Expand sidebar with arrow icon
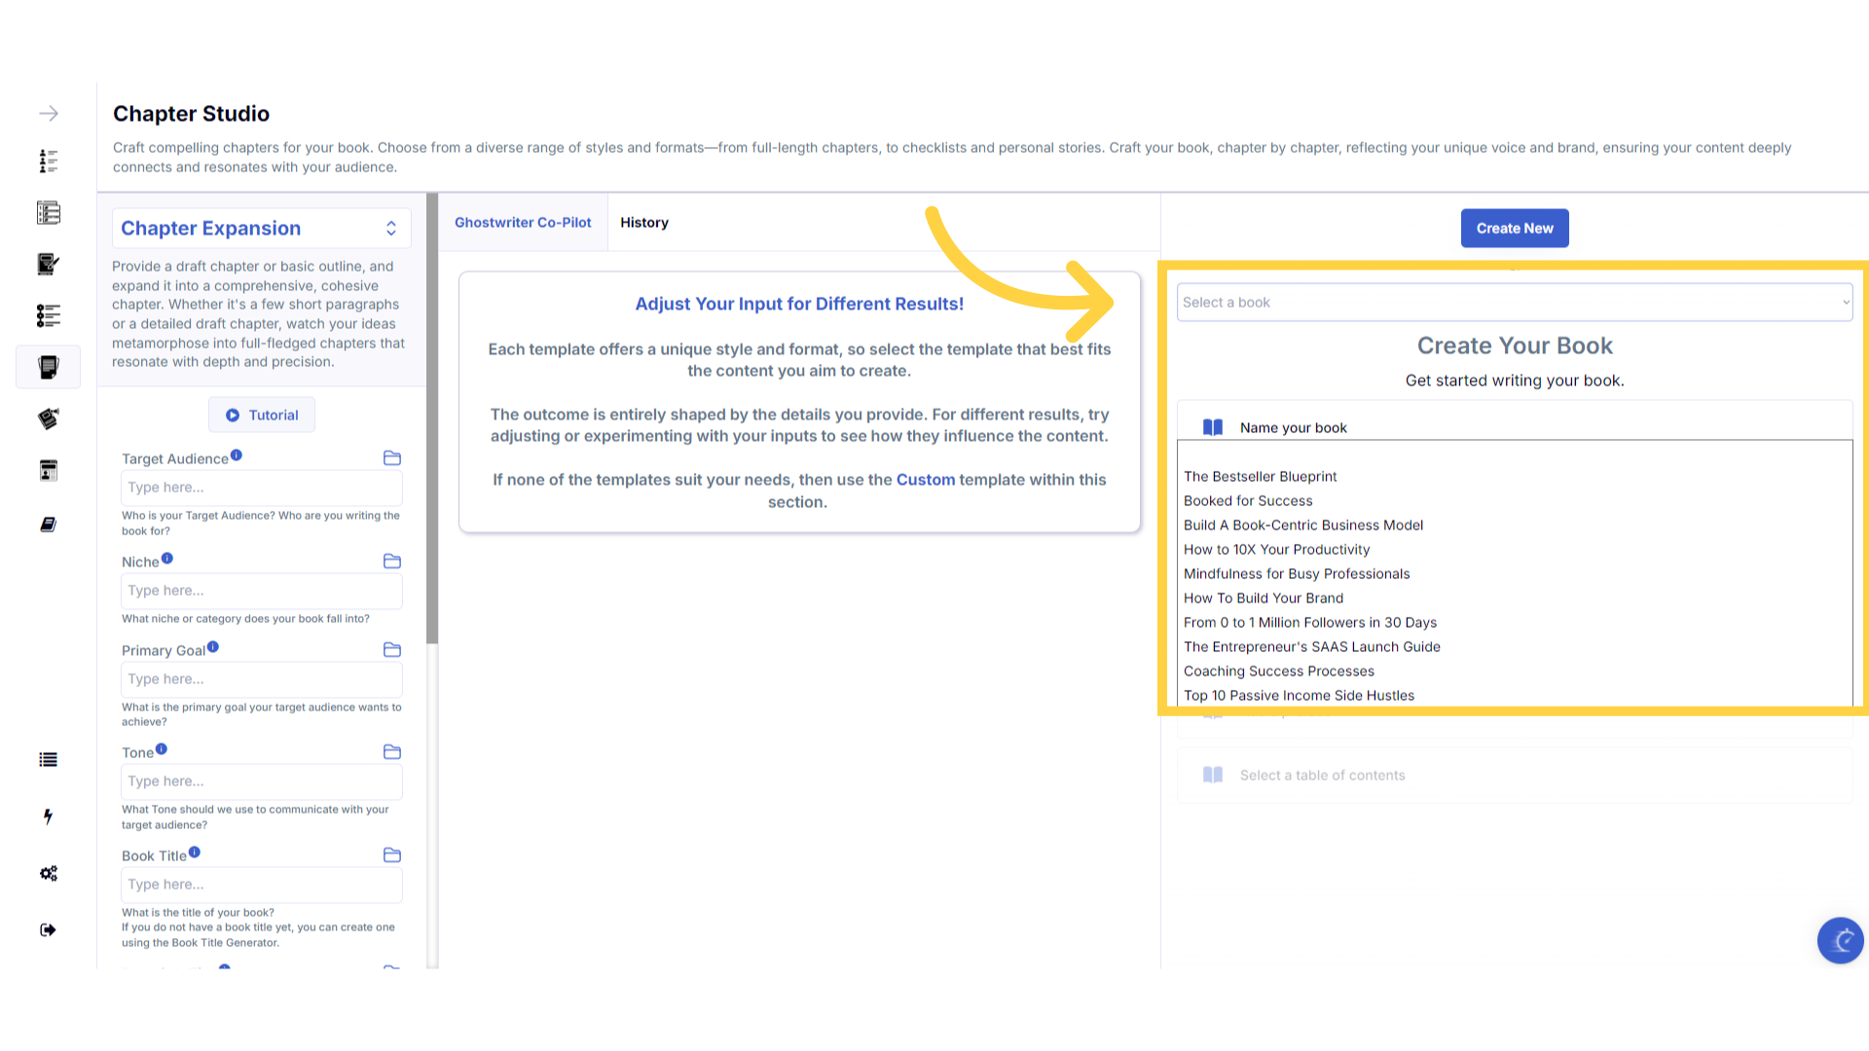Screen dimensions: 1869x1051 point(49,114)
